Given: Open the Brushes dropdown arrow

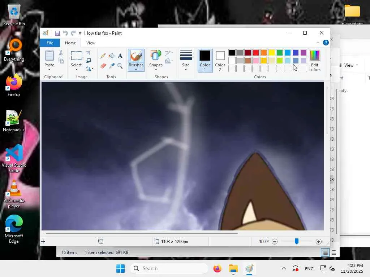Looking at the screenshot, I should tap(136, 70).
